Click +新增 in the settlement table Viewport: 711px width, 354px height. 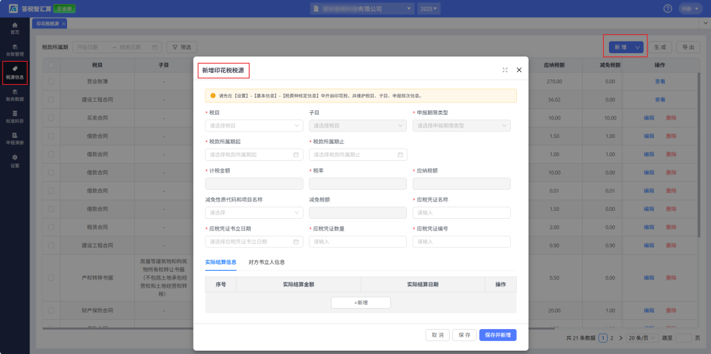[361, 303]
